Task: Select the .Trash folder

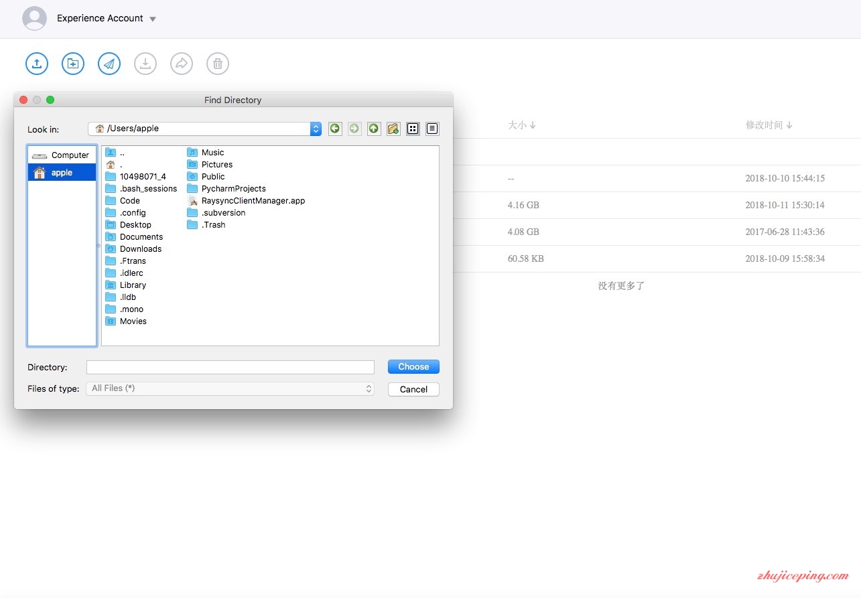Action: click(x=206, y=225)
